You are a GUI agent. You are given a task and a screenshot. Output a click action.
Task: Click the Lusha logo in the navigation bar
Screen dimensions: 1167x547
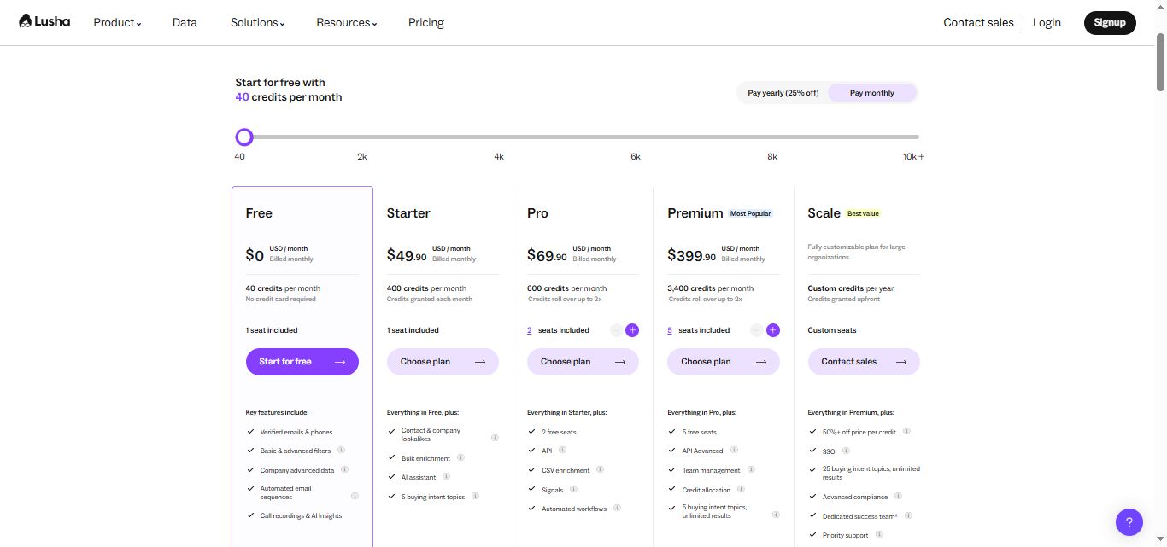click(x=44, y=21)
